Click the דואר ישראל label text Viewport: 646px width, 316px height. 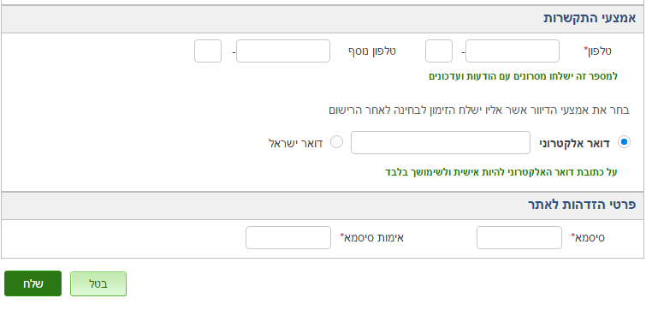click(x=296, y=143)
